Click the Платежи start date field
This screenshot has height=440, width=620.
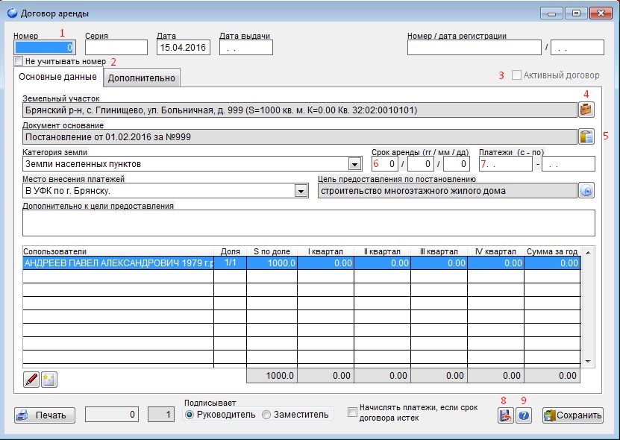pyautogui.click(x=506, y=163)
